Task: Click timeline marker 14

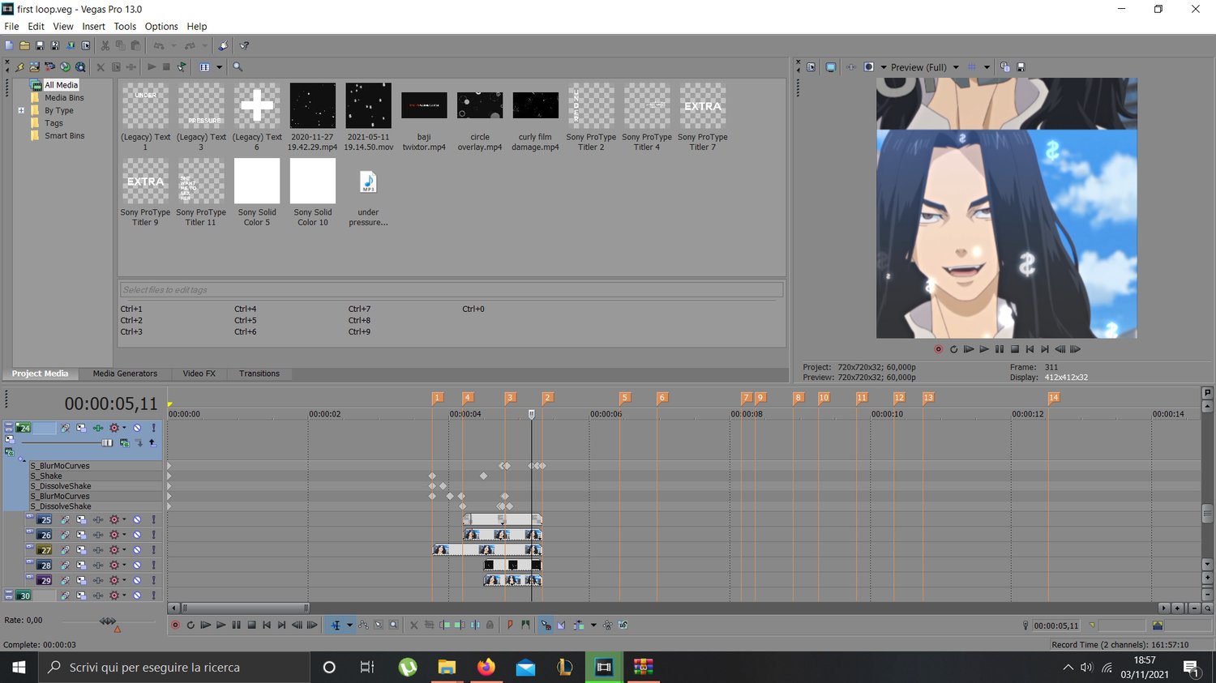Action: (x=1054, y=397)
